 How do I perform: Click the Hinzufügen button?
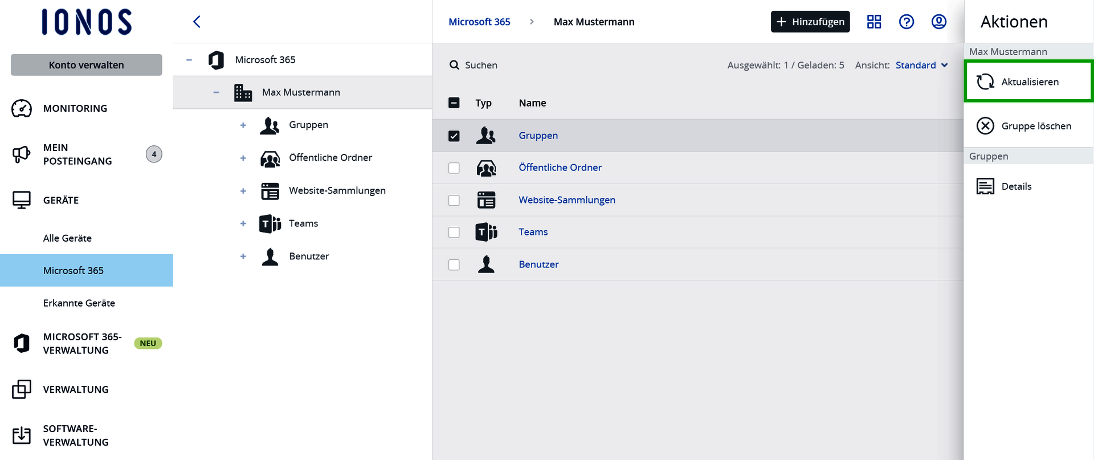point(810,22)
